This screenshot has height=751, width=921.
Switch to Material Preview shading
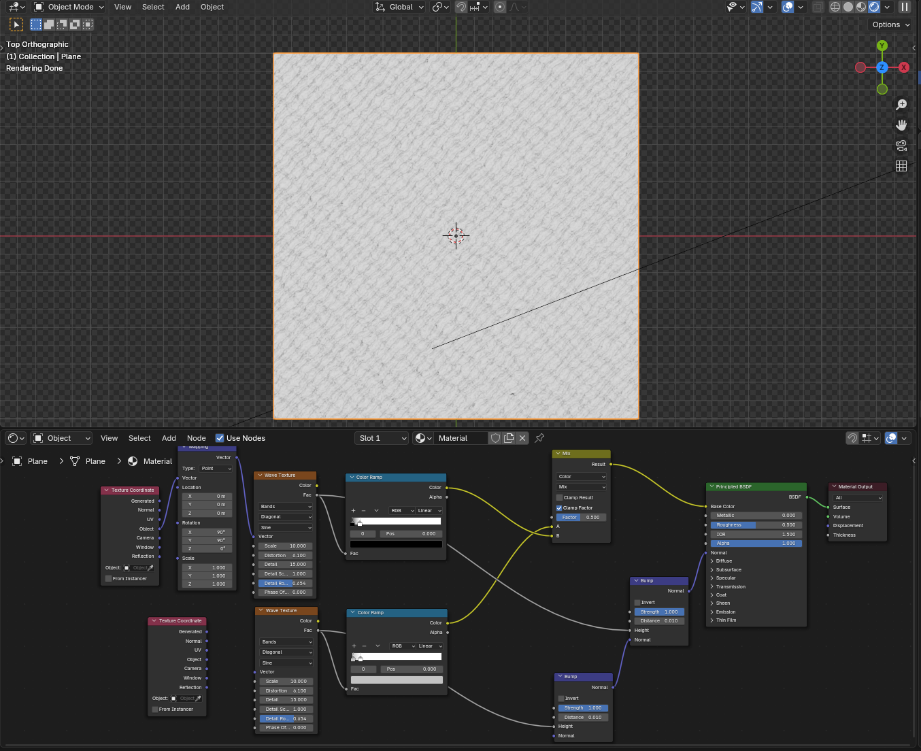861,7
